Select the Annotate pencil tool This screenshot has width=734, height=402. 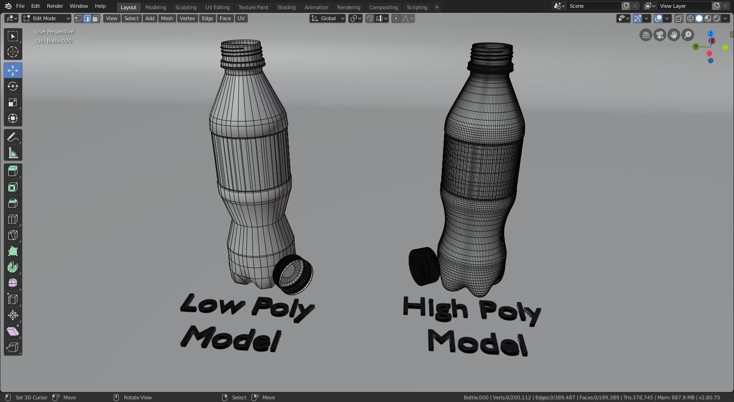coord(13,137)
